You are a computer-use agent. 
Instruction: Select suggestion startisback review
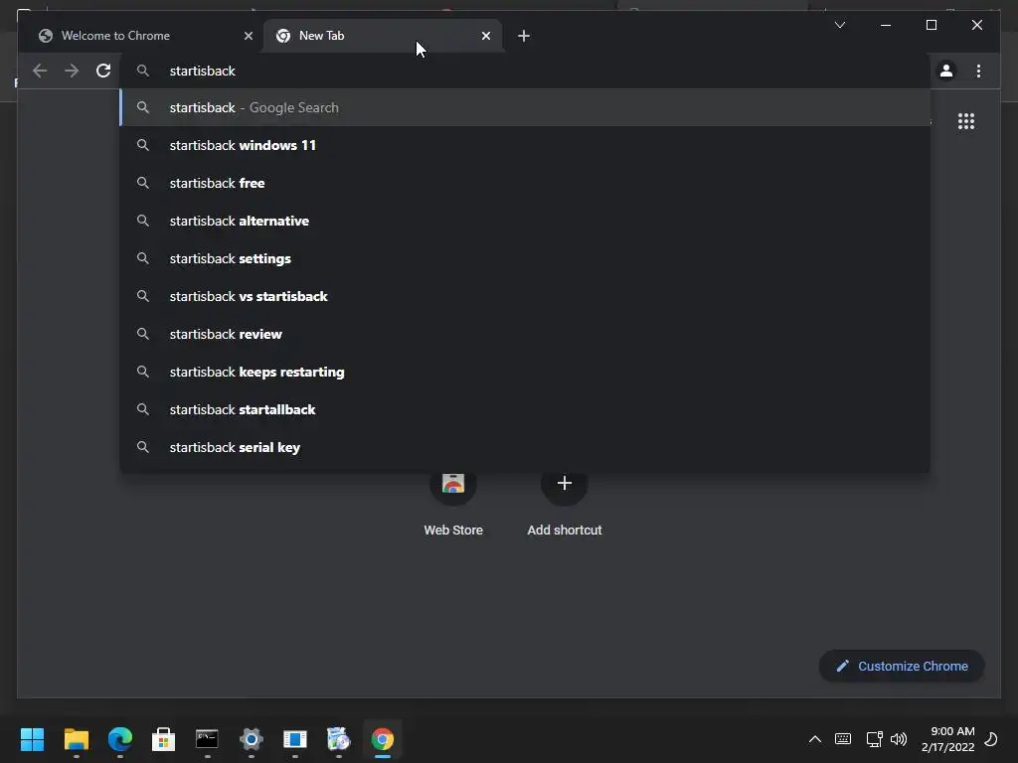525,334
